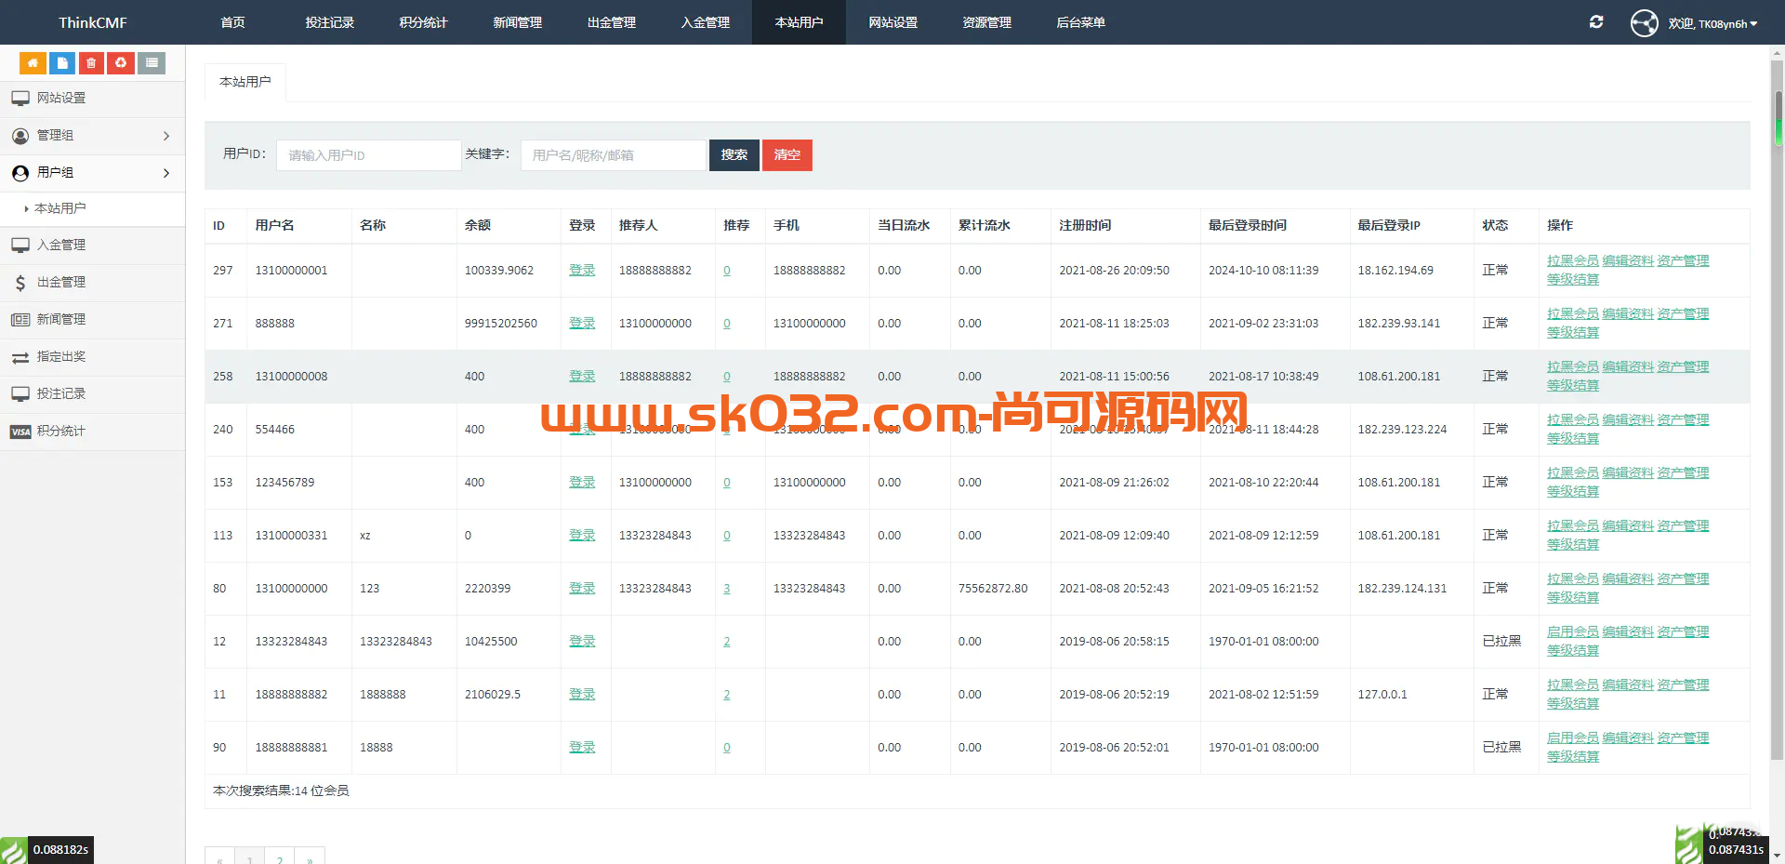1785x864 pixels.
Task: Open 新闻管理 in top navigation
Action: tap(518, 22)
